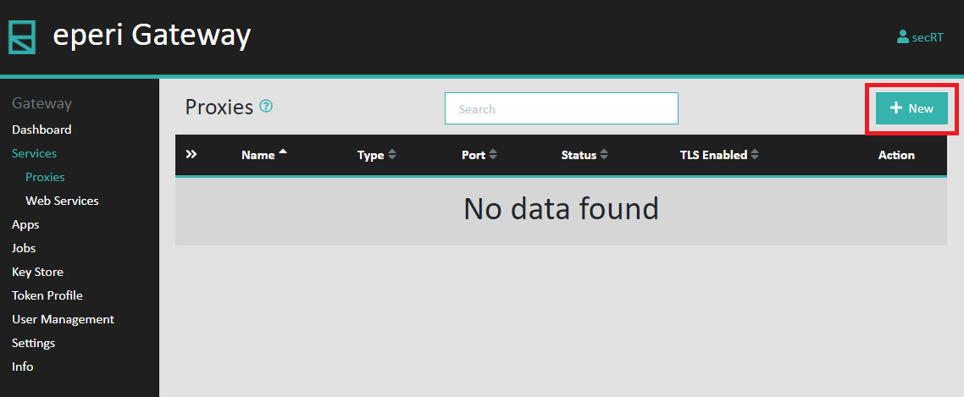The image size is (964, 397).
Task: Navigate to Key Store
Action: click(x=37, y=272)
